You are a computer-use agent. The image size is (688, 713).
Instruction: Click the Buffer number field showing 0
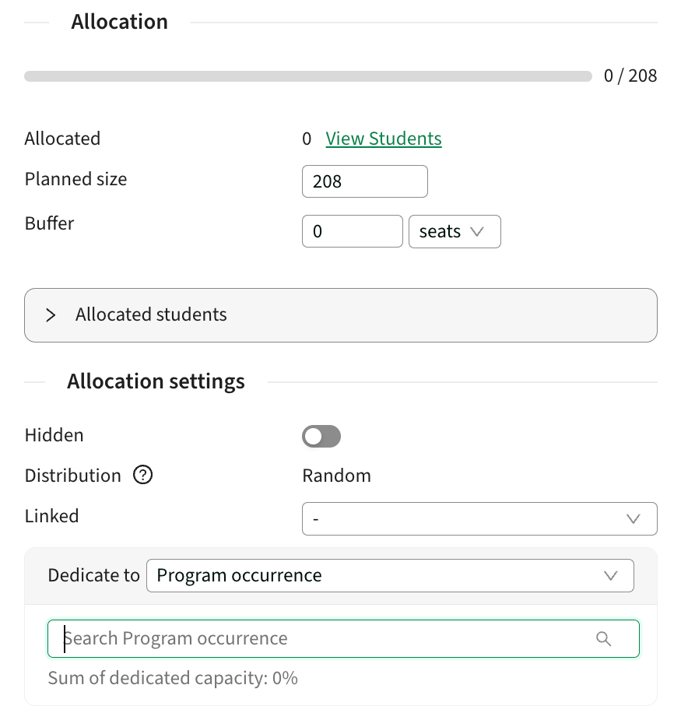pos(353,231)
